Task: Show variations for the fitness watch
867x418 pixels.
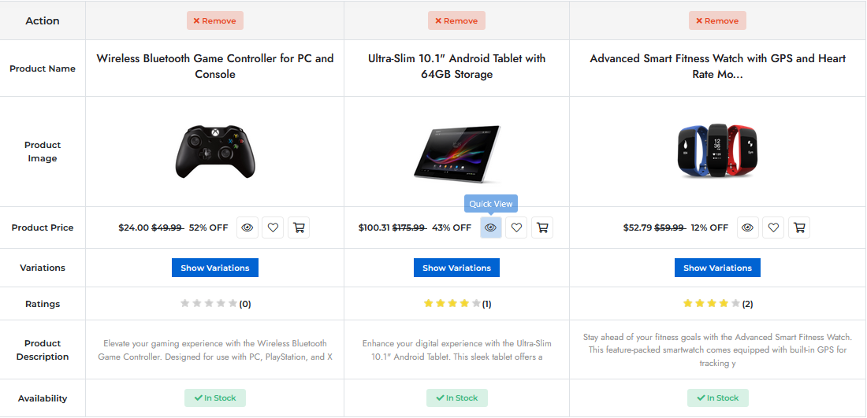Action: [717, 268]
